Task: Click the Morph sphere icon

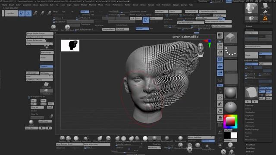Action: (x=31, y=122)
